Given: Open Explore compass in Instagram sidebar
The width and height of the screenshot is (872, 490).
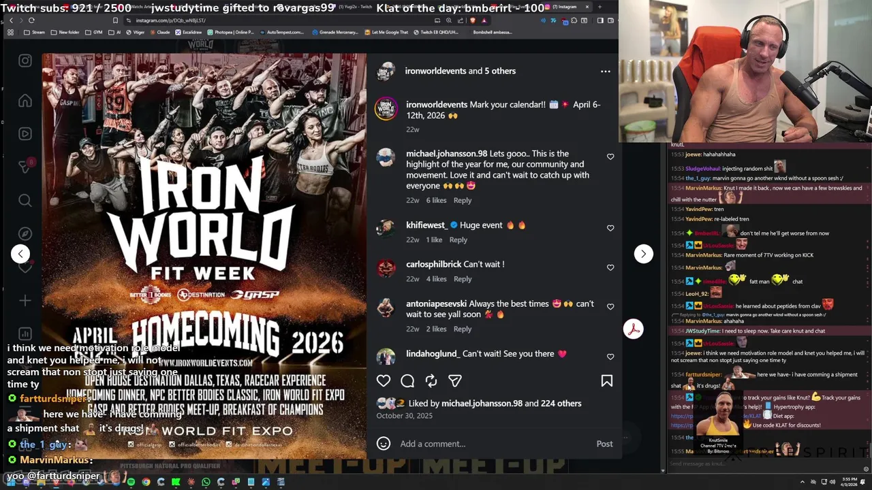Looking at the screenshot, I should (25, 233).
